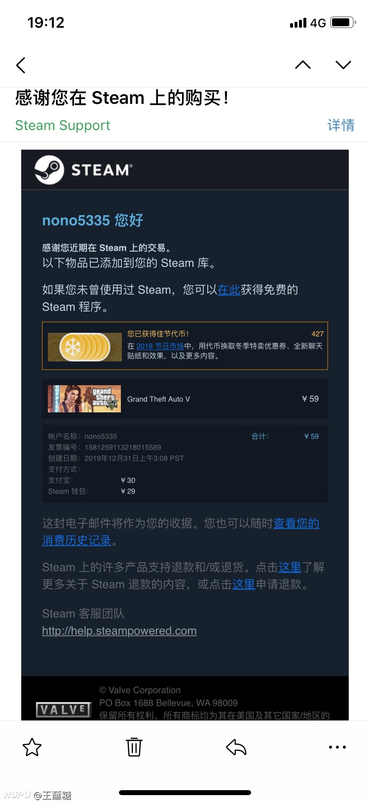The width and height of the screenshot is (370, 803).
Task: Delete email with trash icon
Action: pyautogui.click(x=134, y=747)
